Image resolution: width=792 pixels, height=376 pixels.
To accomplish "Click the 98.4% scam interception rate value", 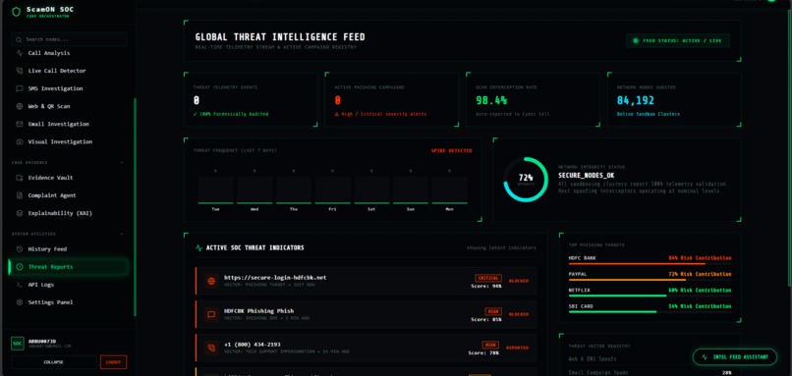I will click(491, 100).
